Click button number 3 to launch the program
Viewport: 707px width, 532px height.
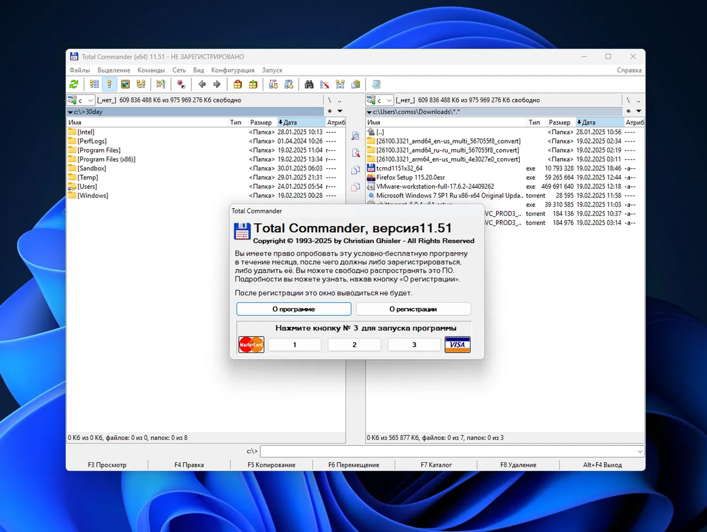414,345
